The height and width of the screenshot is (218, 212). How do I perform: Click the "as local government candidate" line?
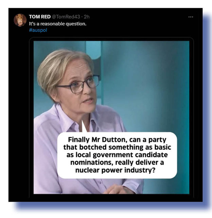click(x=117, y=155)
